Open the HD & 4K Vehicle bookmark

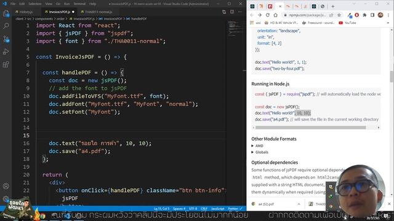point(281,23)
